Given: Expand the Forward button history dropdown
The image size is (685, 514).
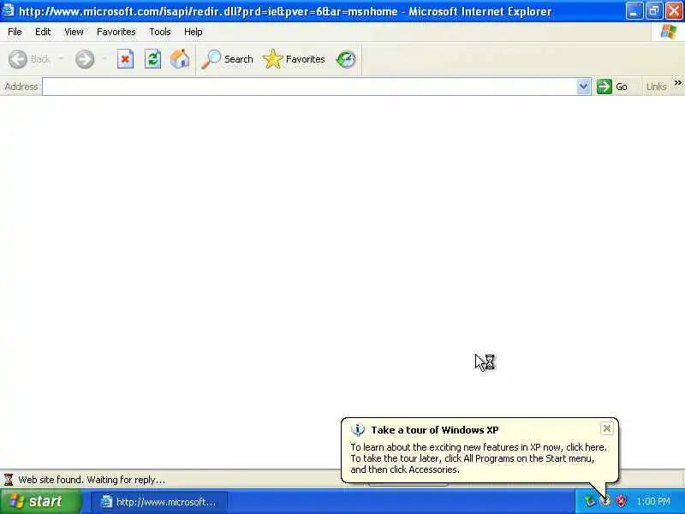Looking at the screenshot, I should point(104,59).
